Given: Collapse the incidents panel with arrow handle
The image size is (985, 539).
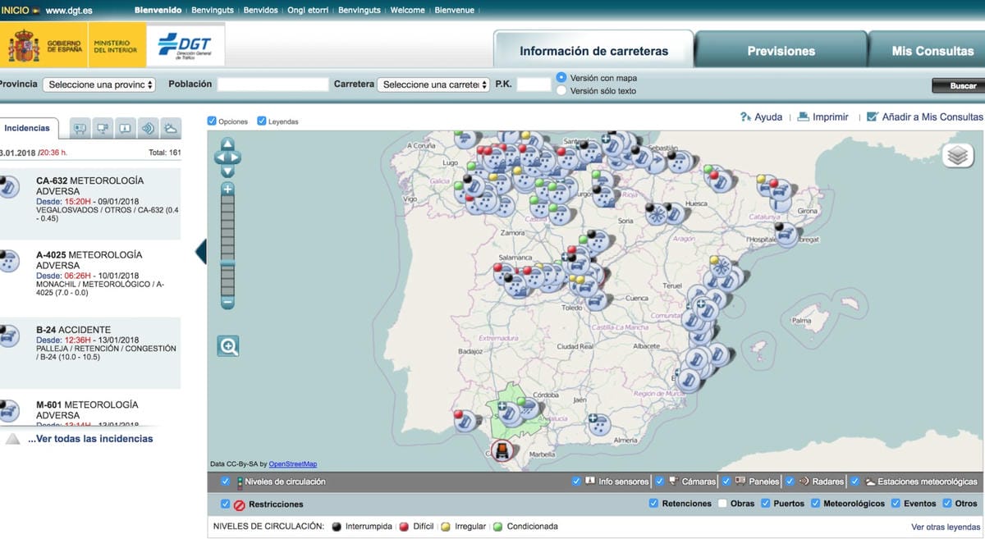Looking at the screenshot, I should pyautogui.click(x=201, y=252).
